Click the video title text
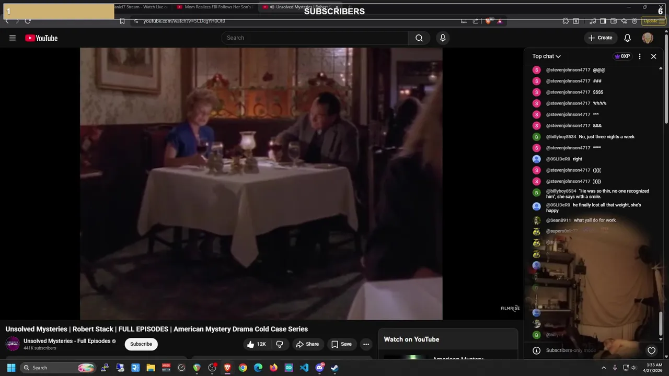 coord(157,329)
